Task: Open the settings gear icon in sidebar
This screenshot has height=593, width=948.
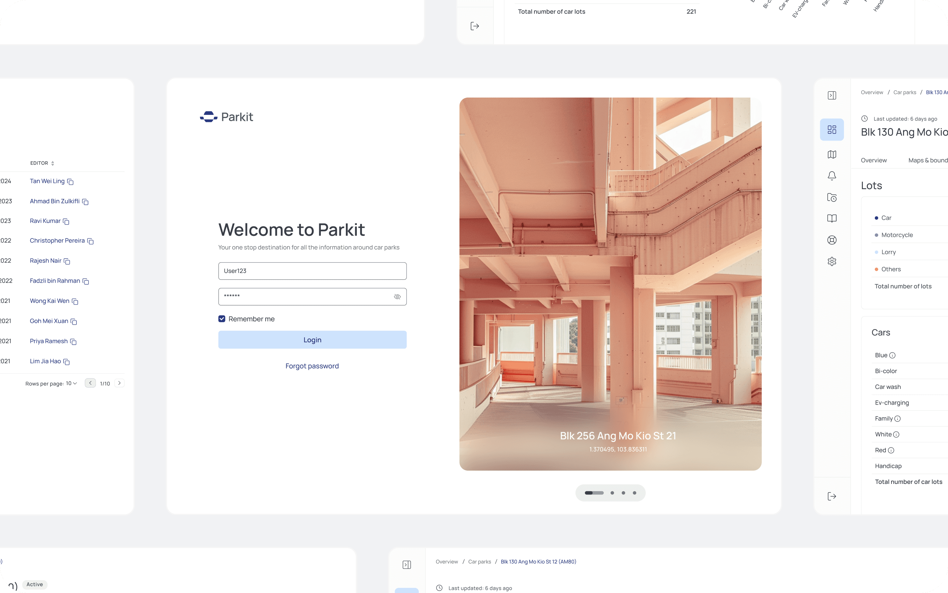Action: pyautogui.click(x=831, y=261)
